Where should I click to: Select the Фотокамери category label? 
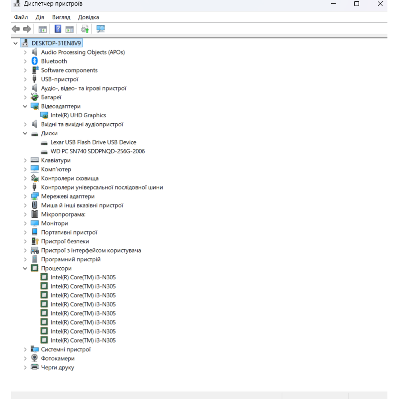tap(58, 358)
